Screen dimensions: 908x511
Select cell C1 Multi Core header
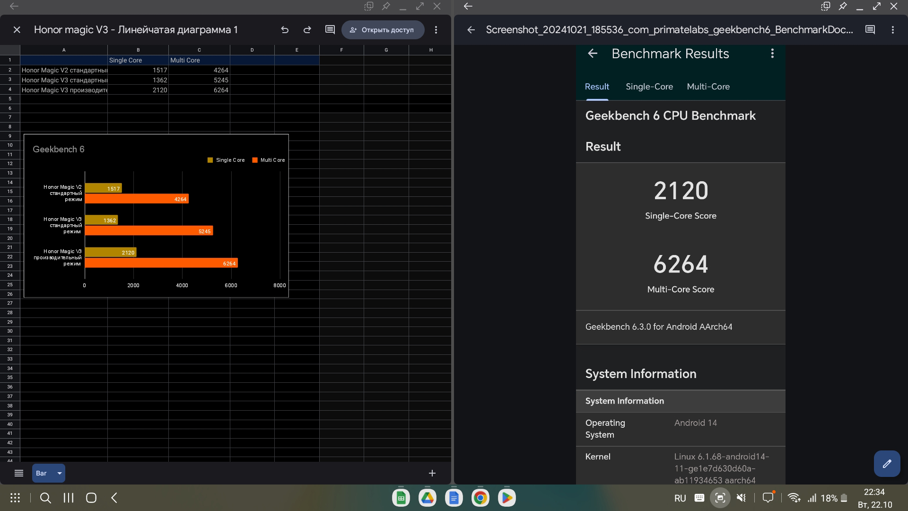(199, 60)
